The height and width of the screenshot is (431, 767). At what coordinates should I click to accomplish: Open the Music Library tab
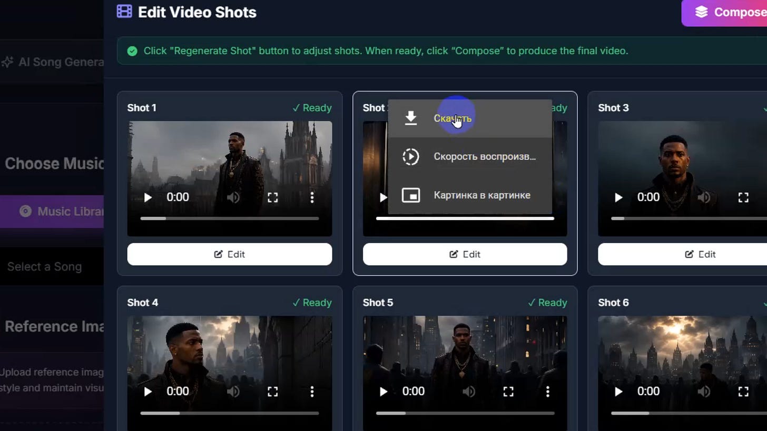click(52, 212)
